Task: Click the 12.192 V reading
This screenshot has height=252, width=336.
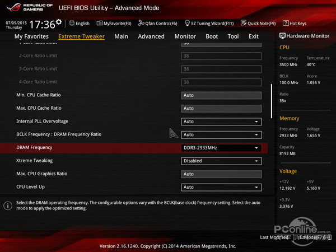Action: (x=287, y=188)
